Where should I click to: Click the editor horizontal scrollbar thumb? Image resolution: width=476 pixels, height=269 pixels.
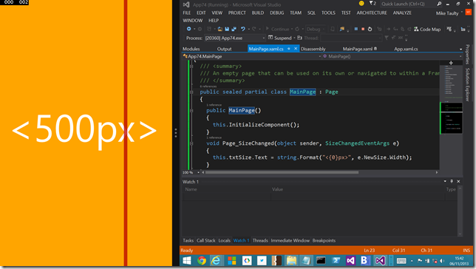[x=282, y=172]
